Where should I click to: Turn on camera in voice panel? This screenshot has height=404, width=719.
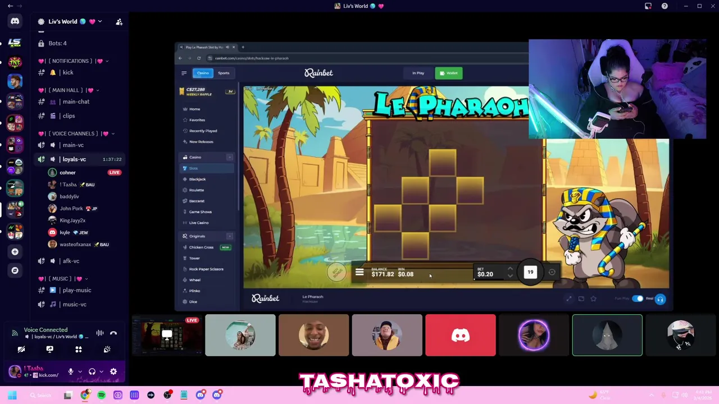[21, 350]
